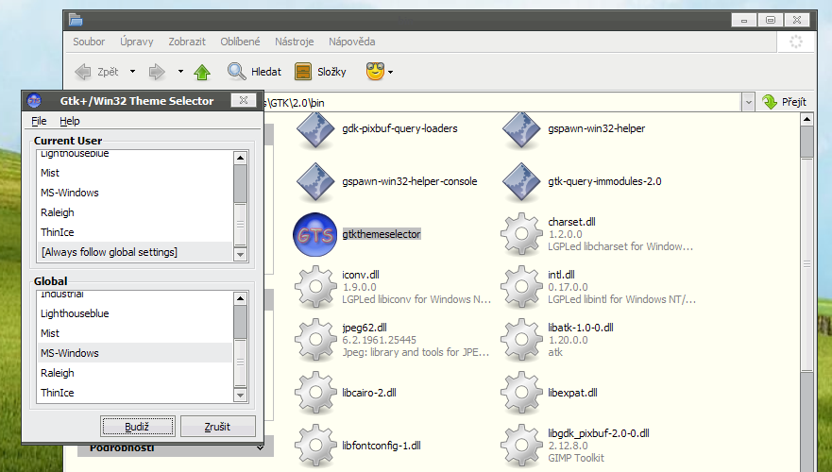The height and width of the screenshot is (472, 832).
Task: Open the Help menu in Theme Selector
Action: (x=70, y=121)
